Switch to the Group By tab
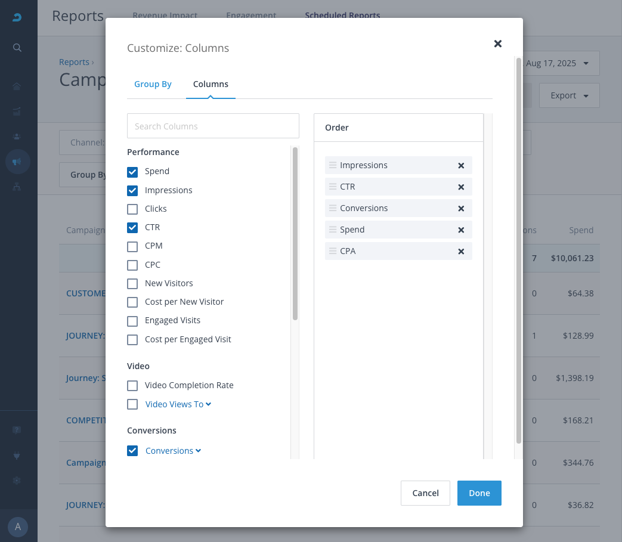This screenshot has height=542, width=622. 153,84
